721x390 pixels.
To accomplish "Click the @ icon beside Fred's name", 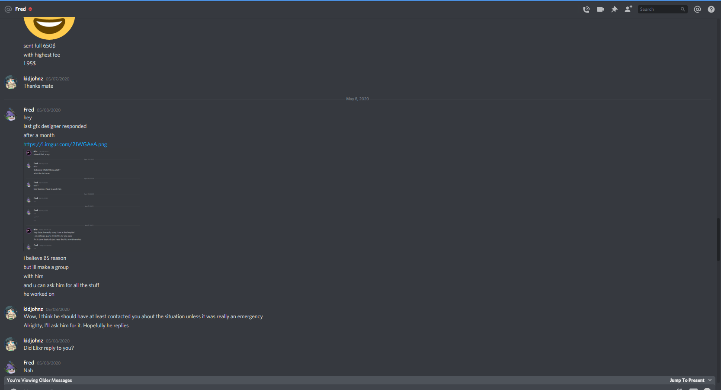I will coord(8,9).
